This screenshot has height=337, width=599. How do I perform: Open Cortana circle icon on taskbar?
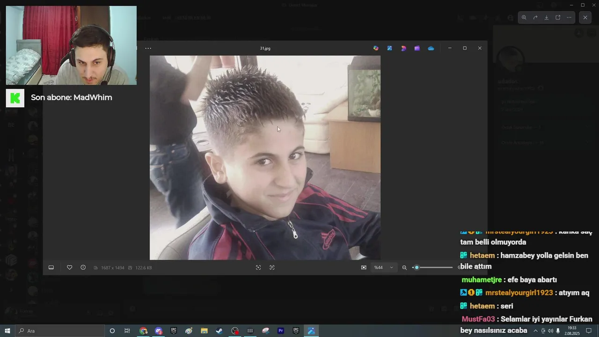pos(112,331)
